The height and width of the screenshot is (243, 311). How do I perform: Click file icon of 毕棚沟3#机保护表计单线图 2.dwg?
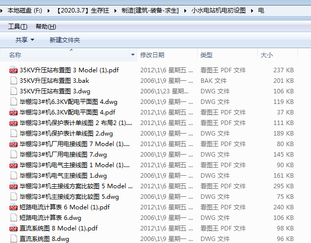point(14,134)
